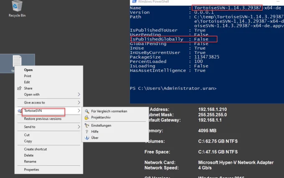Open the Recycle Bin desktop icon

coord(17,9)
